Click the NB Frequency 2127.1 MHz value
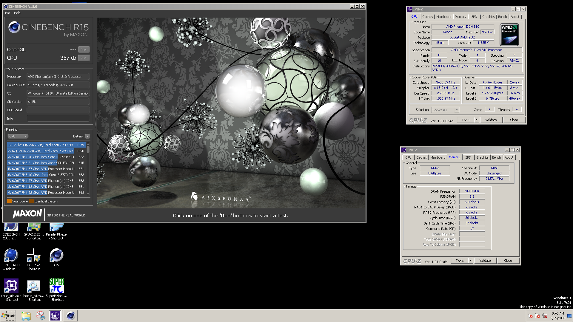This screenshot has width=573, height=322. click(x=494, y=179)
